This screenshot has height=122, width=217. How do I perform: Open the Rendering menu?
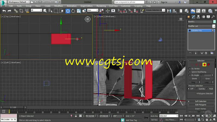coord(101,6)
